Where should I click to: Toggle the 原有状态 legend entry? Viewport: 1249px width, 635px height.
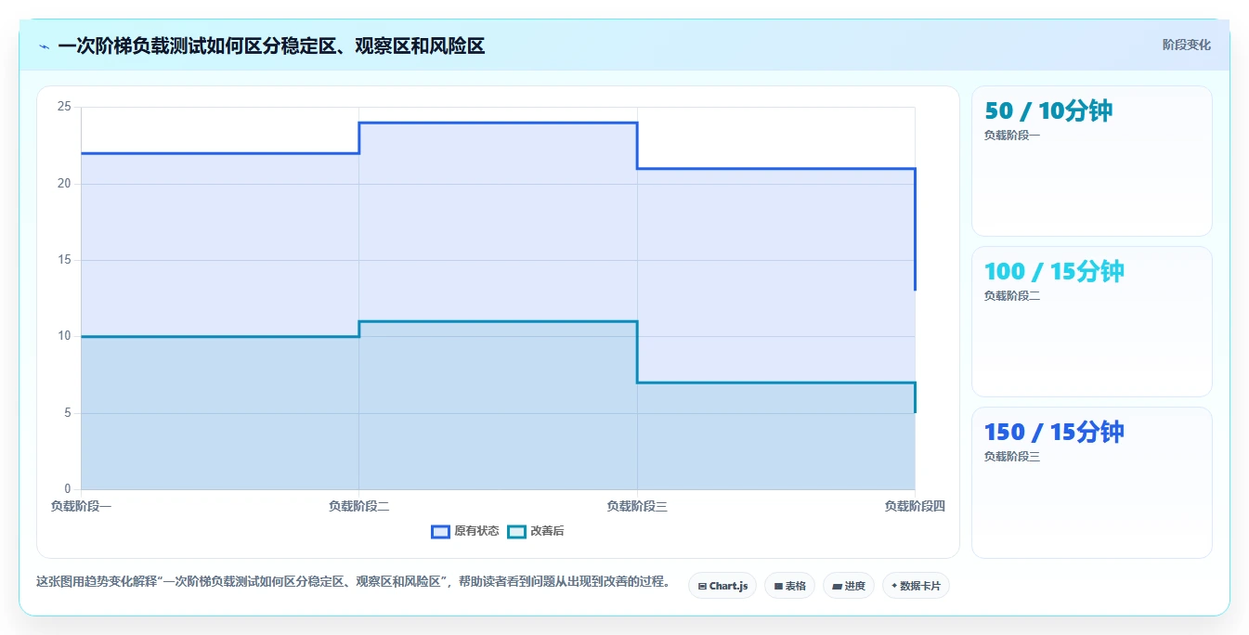coord(465,531)
